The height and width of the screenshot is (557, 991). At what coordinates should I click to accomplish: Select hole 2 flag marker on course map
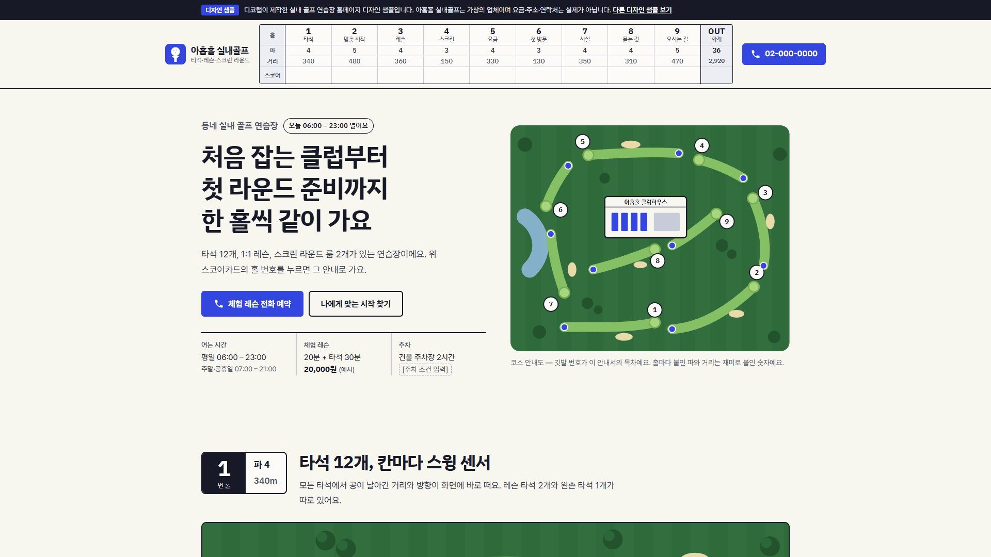click(x=757, y=273)
